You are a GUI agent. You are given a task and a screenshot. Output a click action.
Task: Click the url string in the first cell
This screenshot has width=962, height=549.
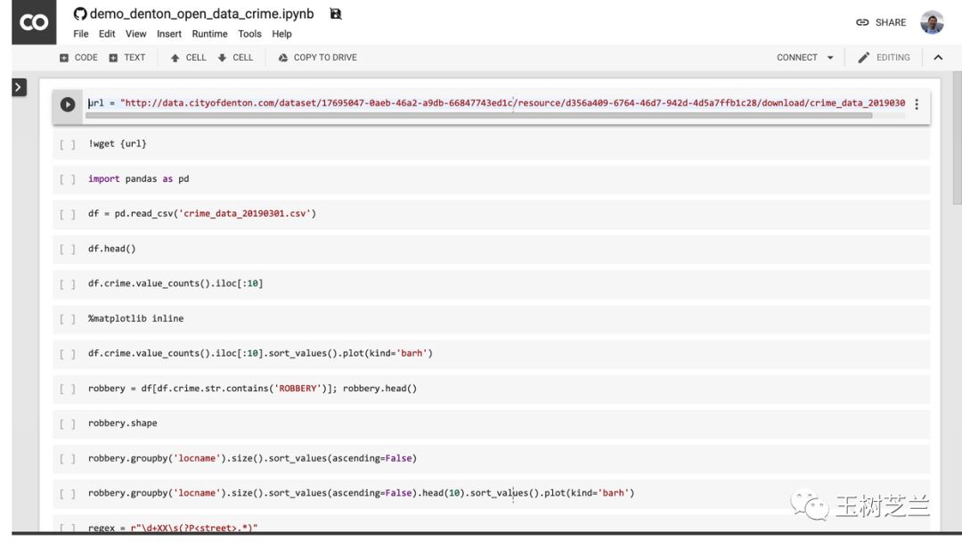(512, 103)
